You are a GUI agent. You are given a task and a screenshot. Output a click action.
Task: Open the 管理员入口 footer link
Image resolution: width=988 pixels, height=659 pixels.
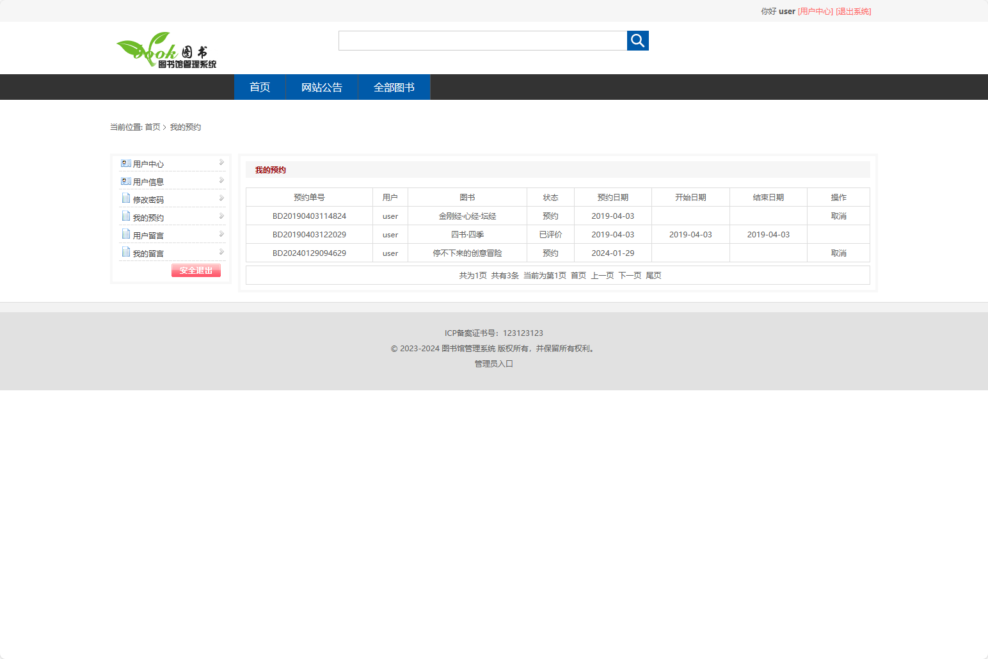coord(494,364)
